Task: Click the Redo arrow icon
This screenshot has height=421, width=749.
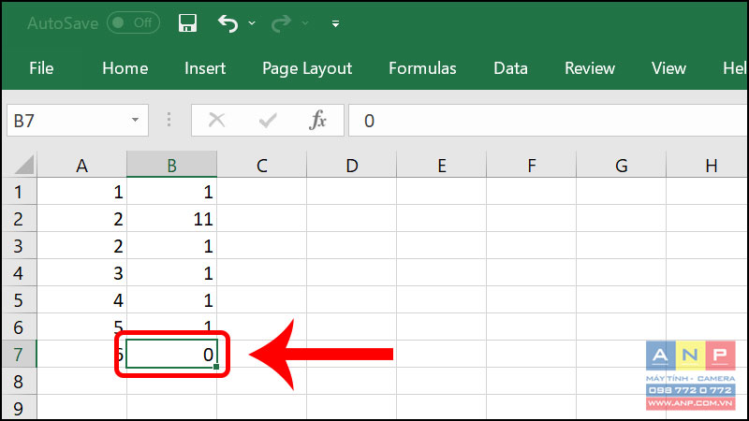Action: [281, 22]
